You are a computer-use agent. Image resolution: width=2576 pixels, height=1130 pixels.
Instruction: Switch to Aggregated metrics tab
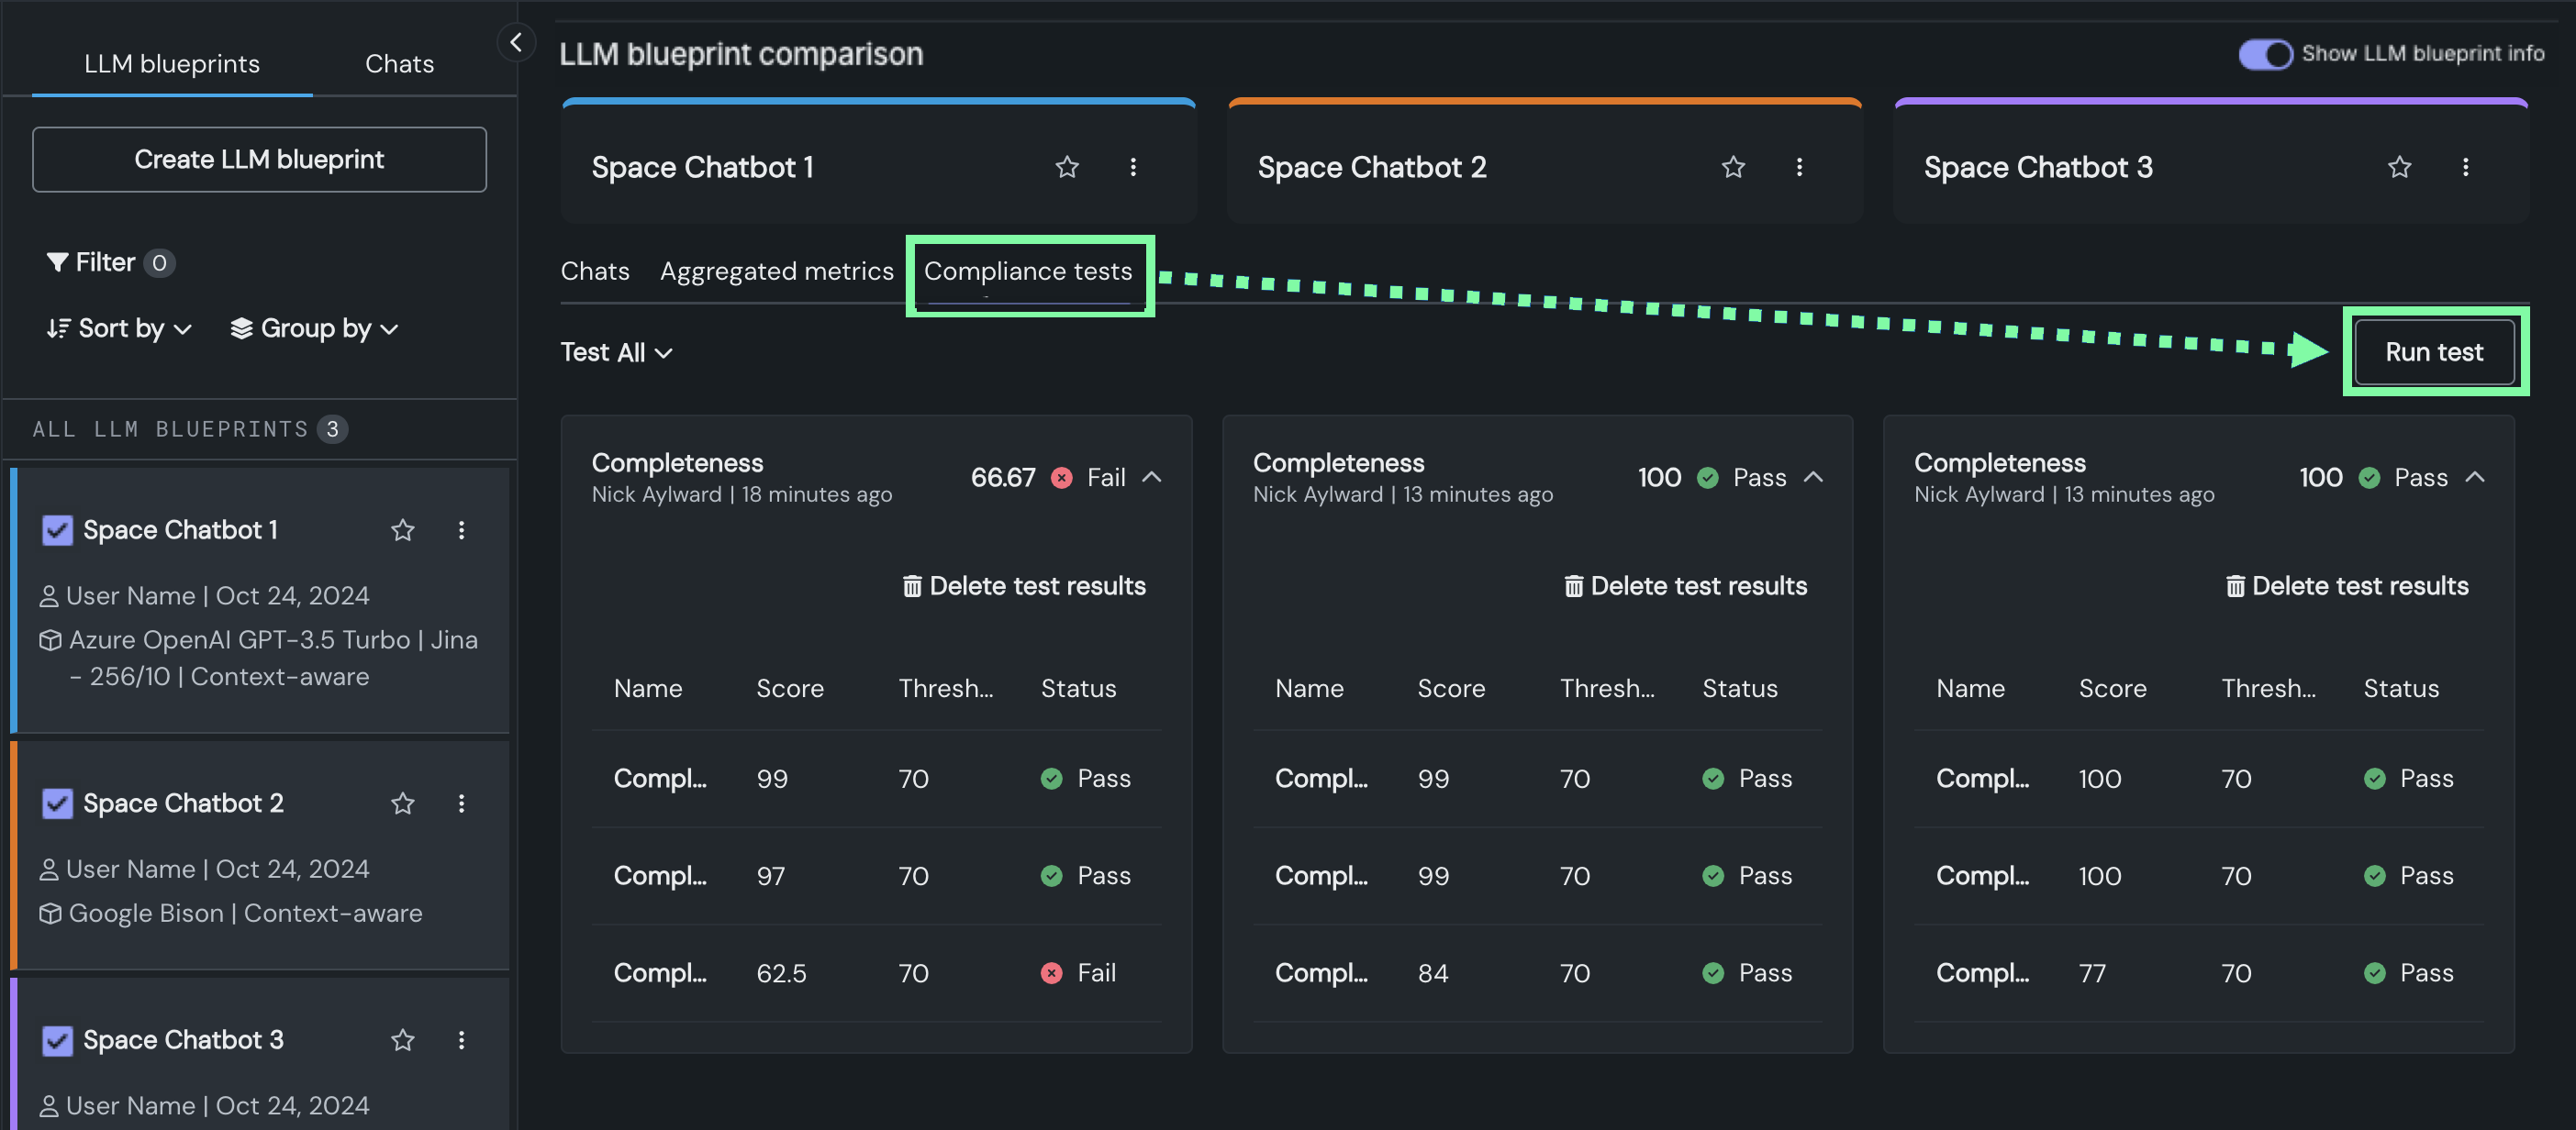point(776,271)
